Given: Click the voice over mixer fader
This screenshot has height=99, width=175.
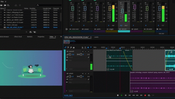Looking at the screenshot, I should 73,8.
